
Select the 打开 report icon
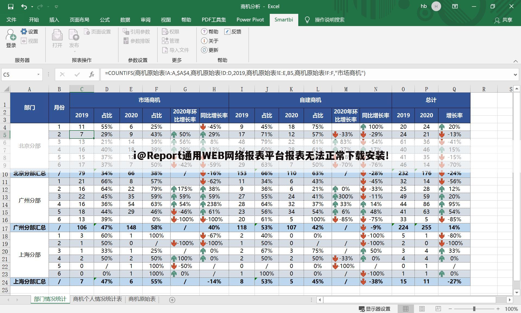pyautogui.click(x=57, y=38)
